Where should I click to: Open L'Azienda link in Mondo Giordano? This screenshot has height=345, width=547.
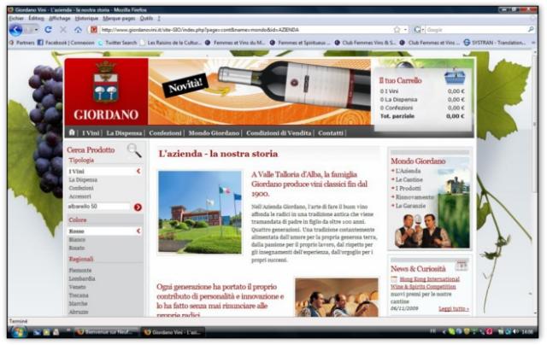coord(408,171)
